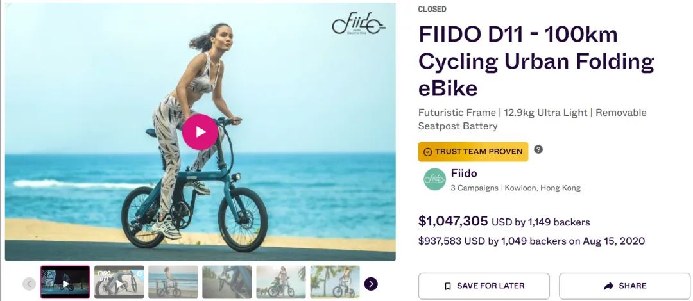The width and height of the screenshot is (693, 301).
Task: Select third thumbnail with bike on beach
Action: [x=173, y=282]
